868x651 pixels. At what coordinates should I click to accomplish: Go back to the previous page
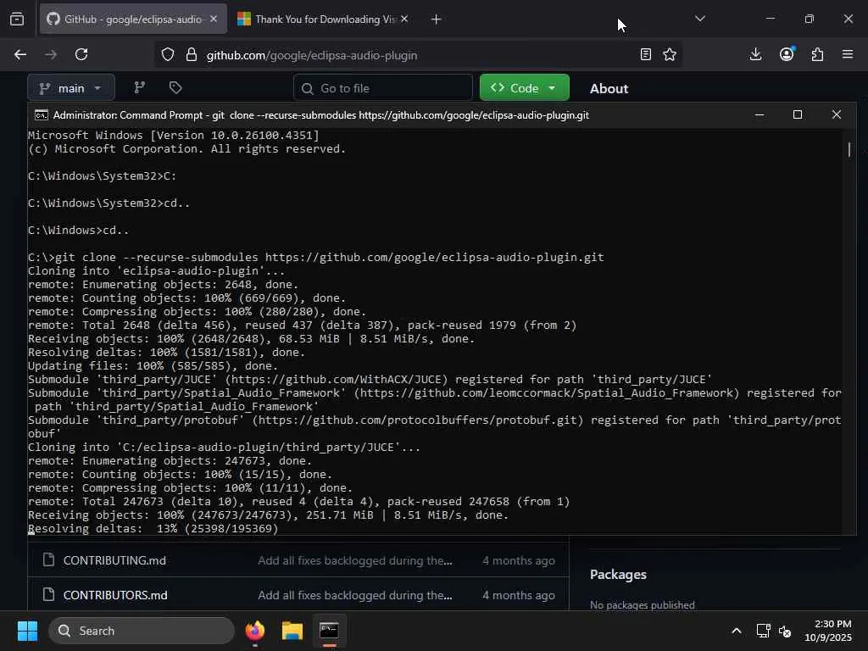tap(20, 54)
